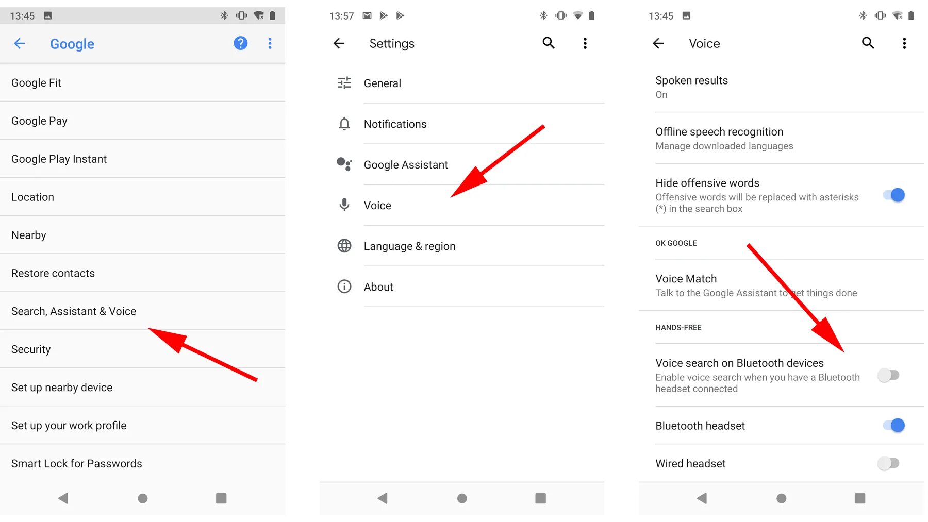Open Smart Lock for Passwords
The height and width of the screenshot is (522, 928).
click(142, 464)
